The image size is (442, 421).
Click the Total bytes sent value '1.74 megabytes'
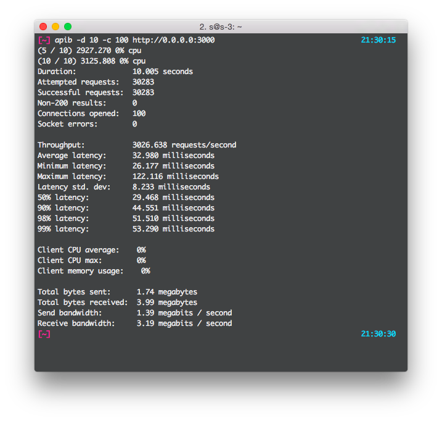point(167,292)
